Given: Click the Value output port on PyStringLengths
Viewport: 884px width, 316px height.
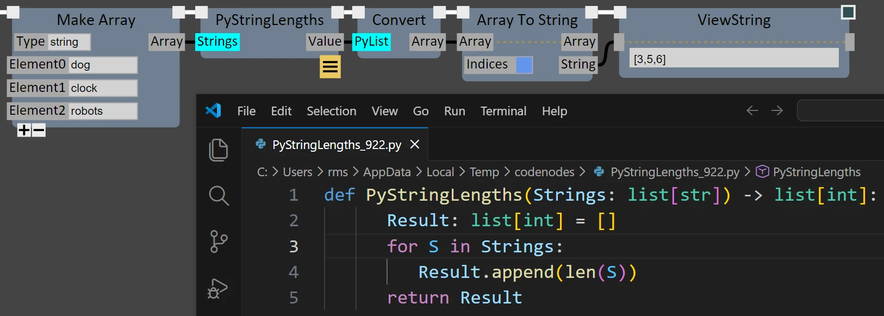Looking at the screenshot, I should pos(325,42).
